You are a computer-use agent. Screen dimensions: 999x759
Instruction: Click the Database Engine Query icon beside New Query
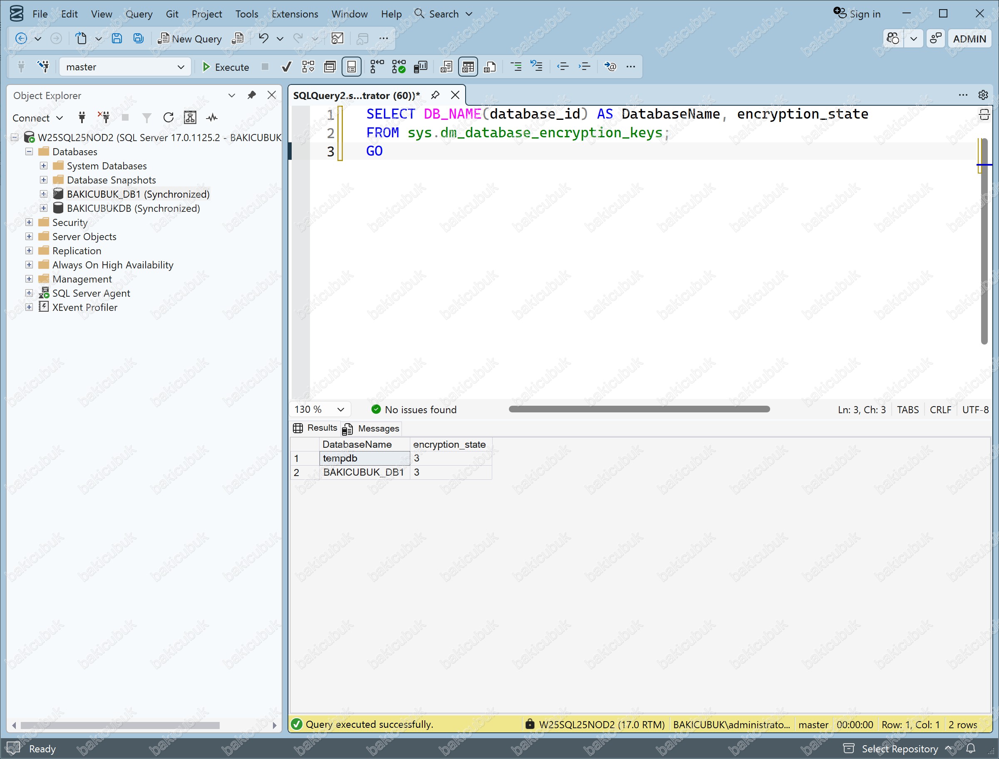point(238,39)
